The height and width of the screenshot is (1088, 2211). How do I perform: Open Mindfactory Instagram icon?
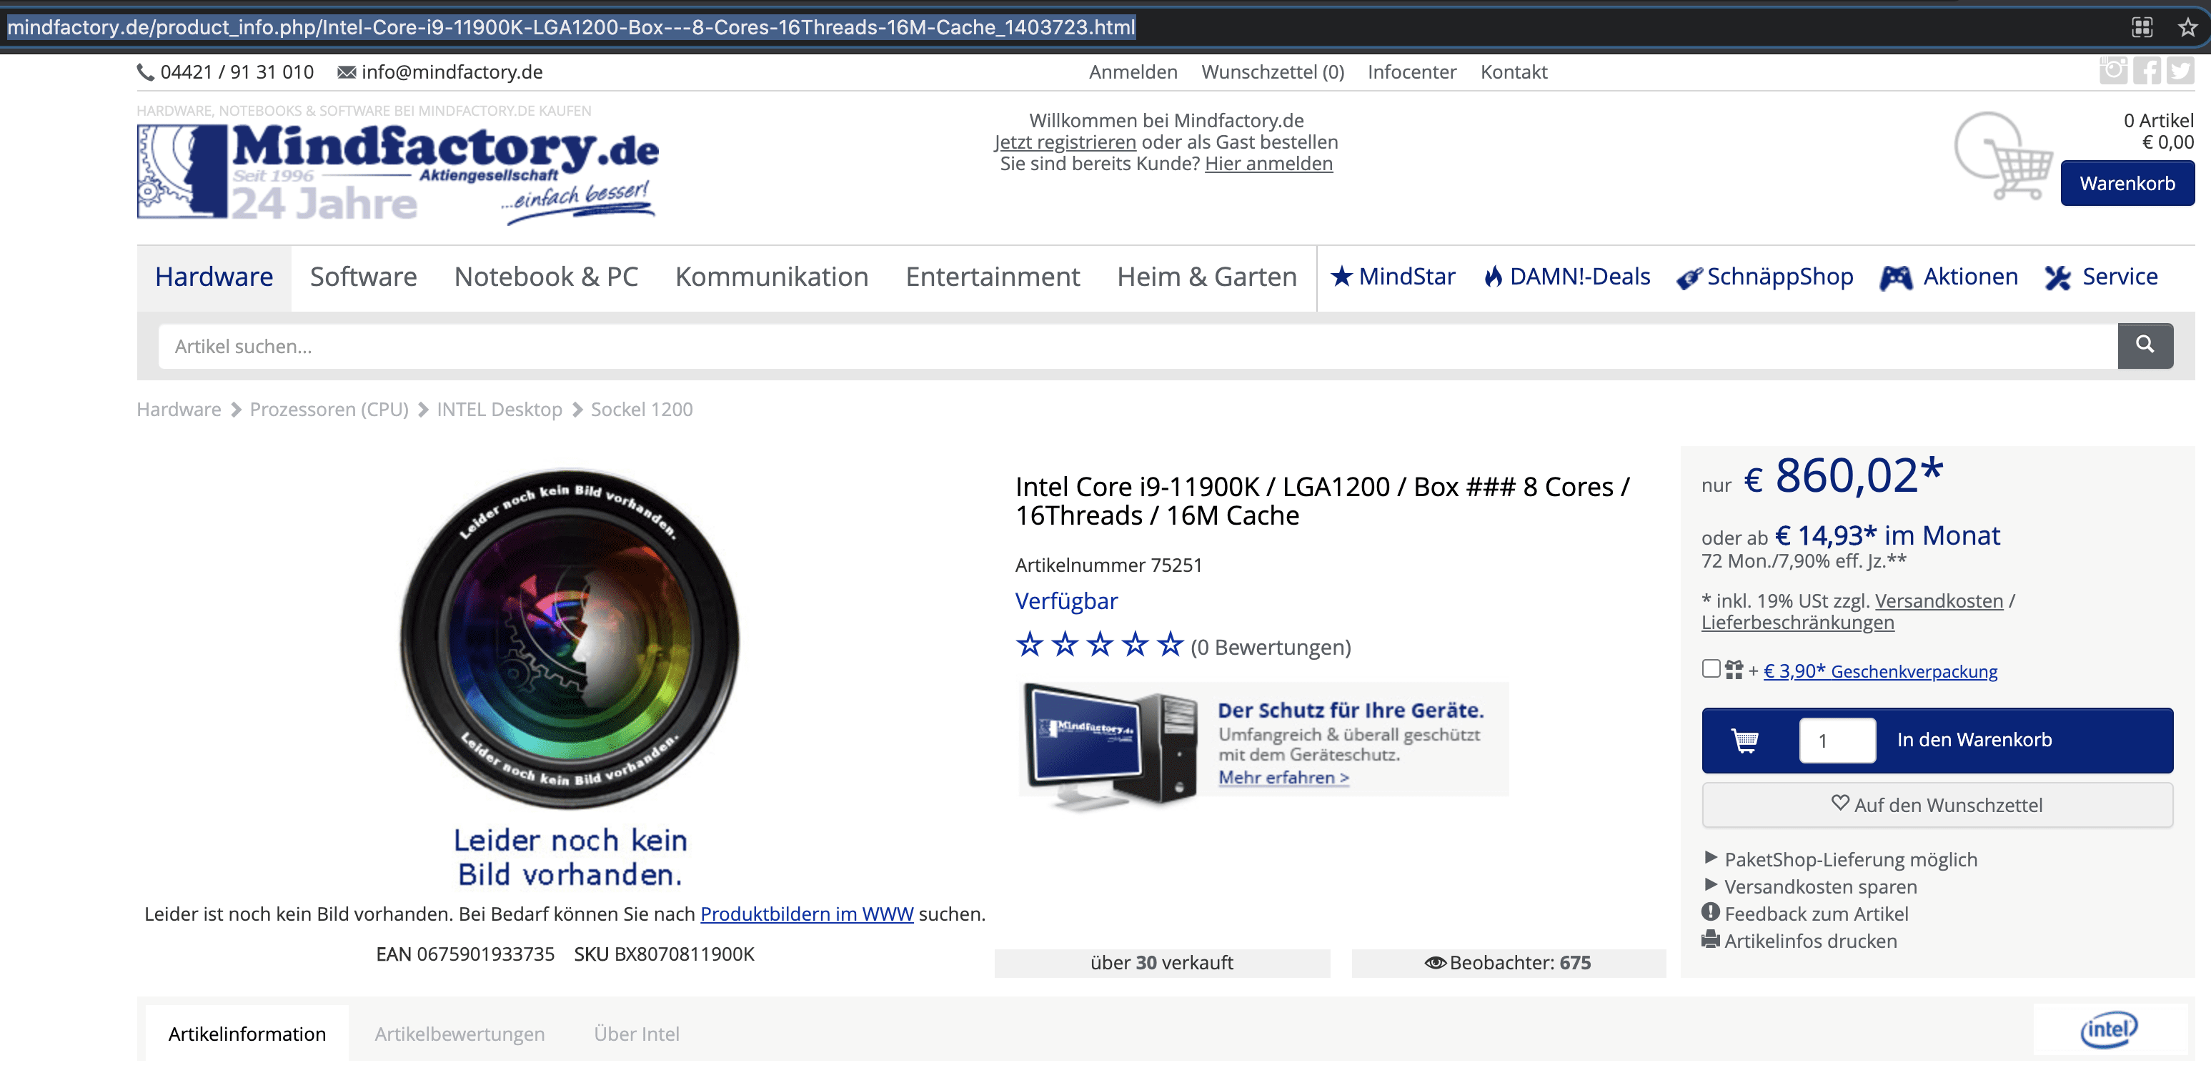(2112, 71)
